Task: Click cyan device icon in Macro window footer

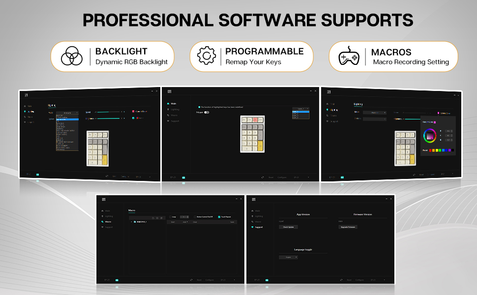Action: 117,280
